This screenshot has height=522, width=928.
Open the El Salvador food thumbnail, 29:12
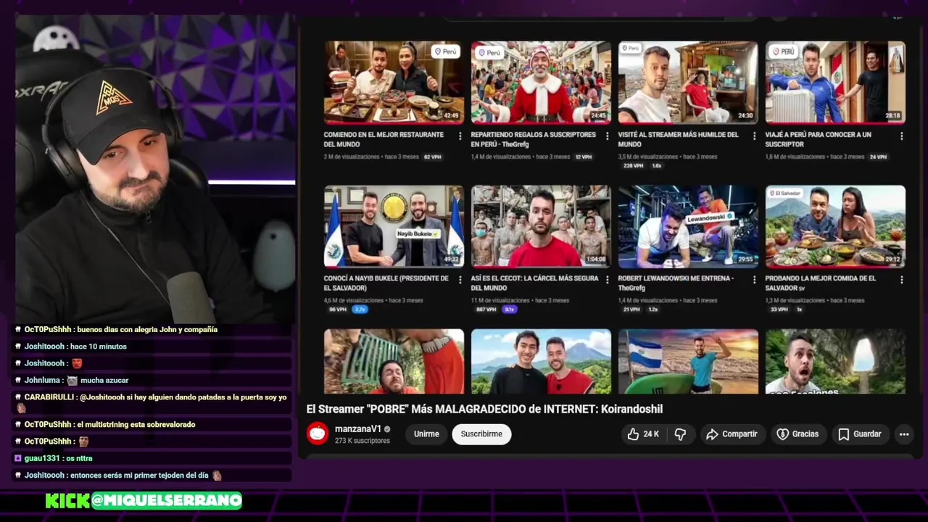835,226
